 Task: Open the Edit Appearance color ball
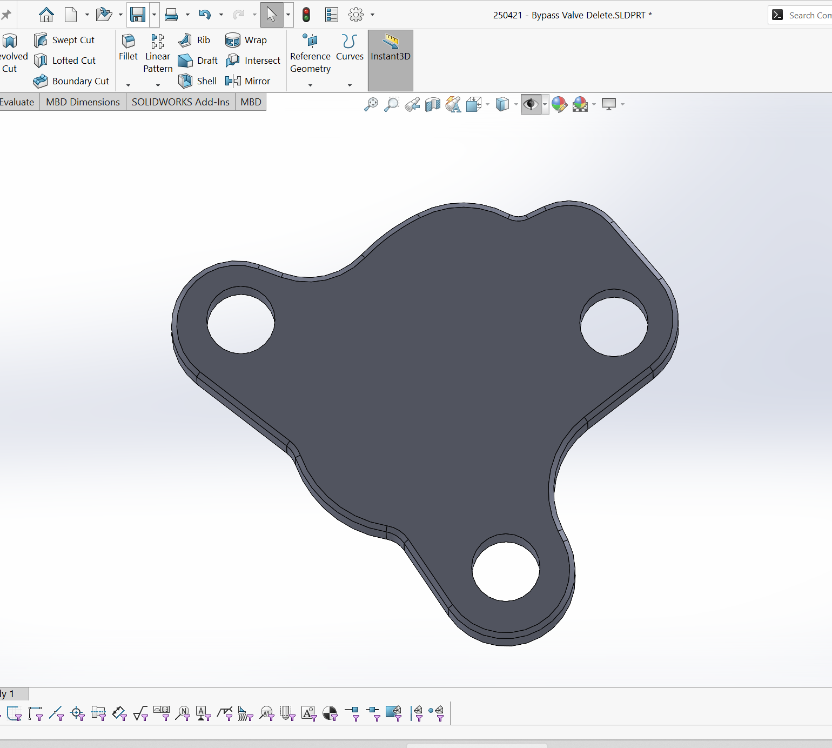[559, 104]
